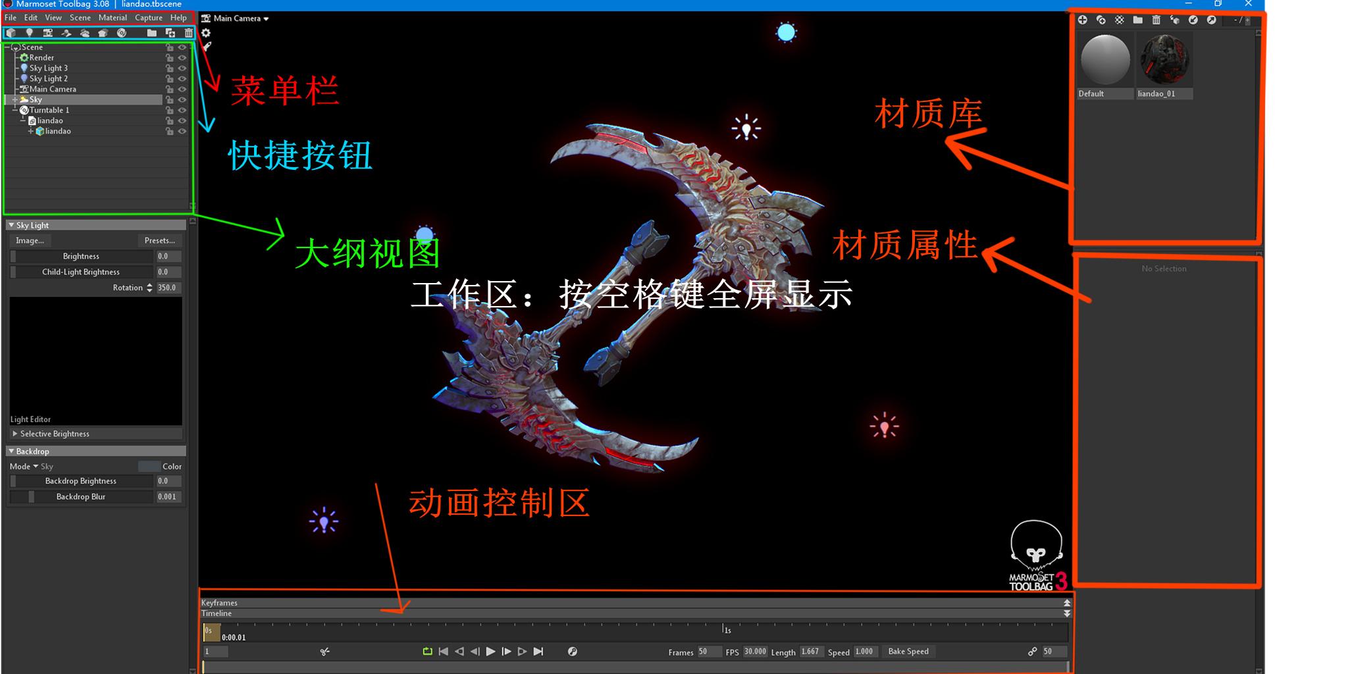The image size is (1348, 674).
Task: Toggle visibility of Sky Light 3
Action: click(x=182, y=68)
